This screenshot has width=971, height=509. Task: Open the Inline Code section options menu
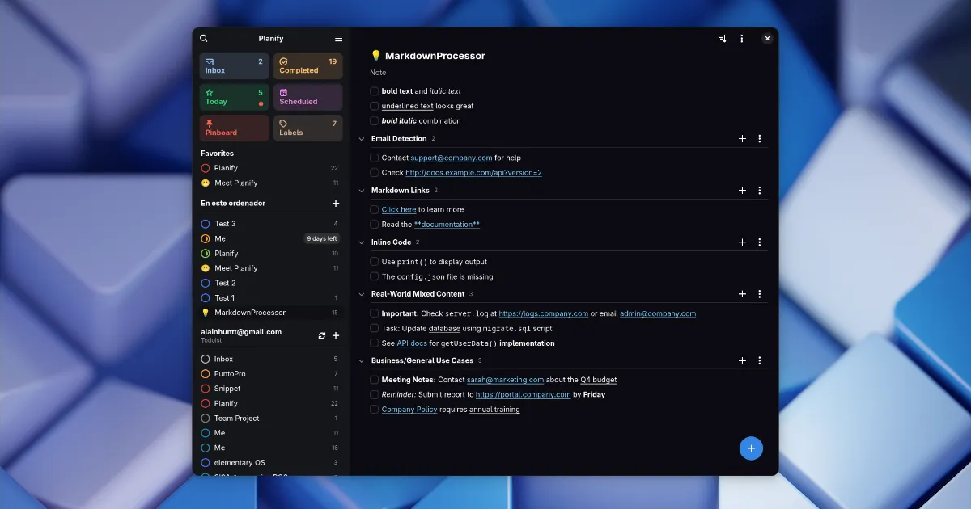pyautogui.click(x=759, y=242)
